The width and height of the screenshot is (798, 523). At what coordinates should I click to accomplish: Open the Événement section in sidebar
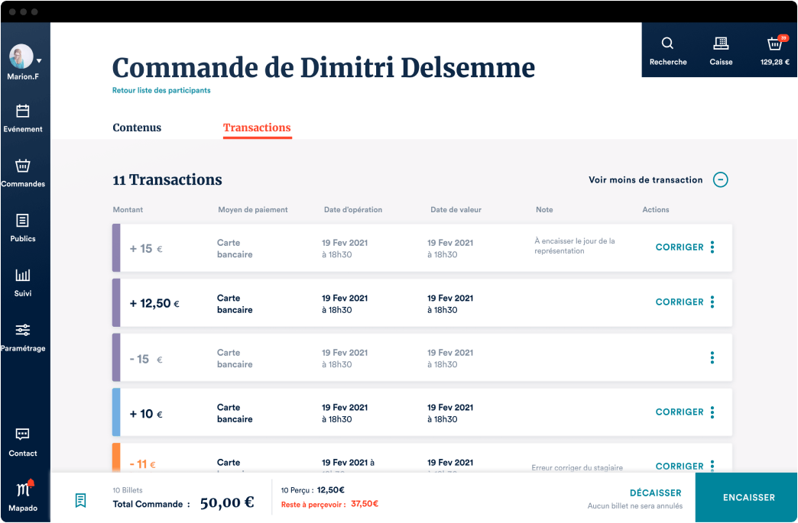pyautogui.click(x=24, y=118)
